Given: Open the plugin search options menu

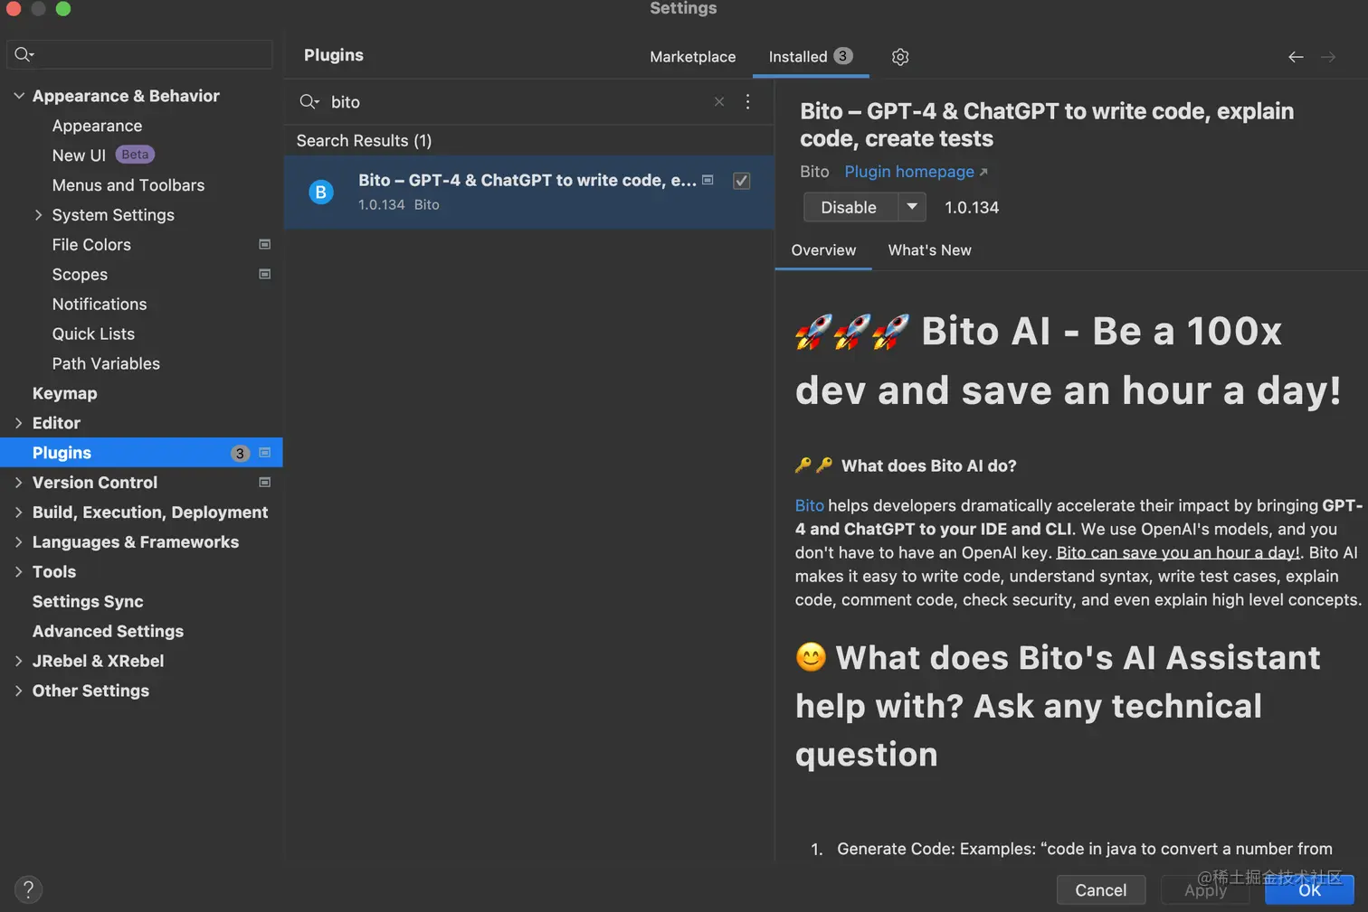Looking at the screenshot, I should point(747,102).
